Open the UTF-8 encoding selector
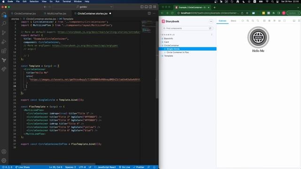The height and width of the screenshot is (169, 301). [82, 167]
